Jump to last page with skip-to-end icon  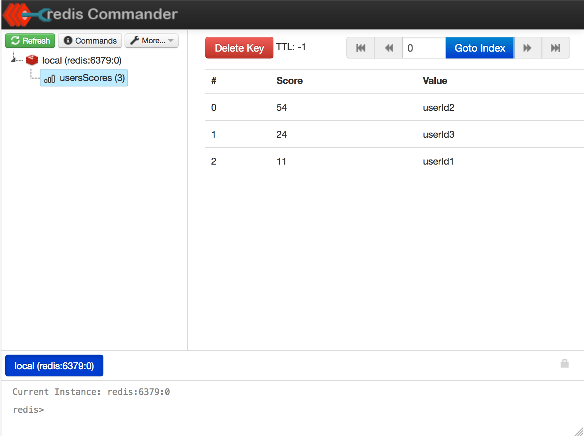tap(555, 48)
